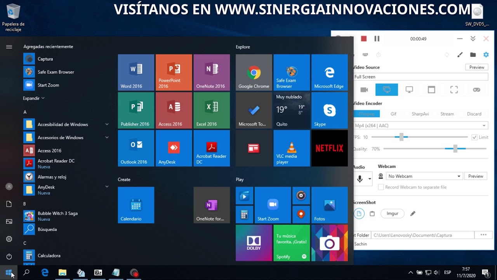Open Captura settings gear
Viewport: 497px width, 280px height.
486,55
